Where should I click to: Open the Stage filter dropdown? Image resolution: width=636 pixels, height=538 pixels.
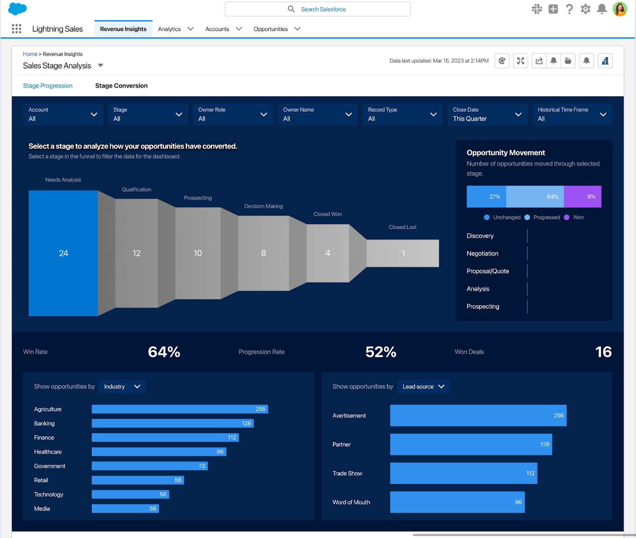tap(148, 114)
